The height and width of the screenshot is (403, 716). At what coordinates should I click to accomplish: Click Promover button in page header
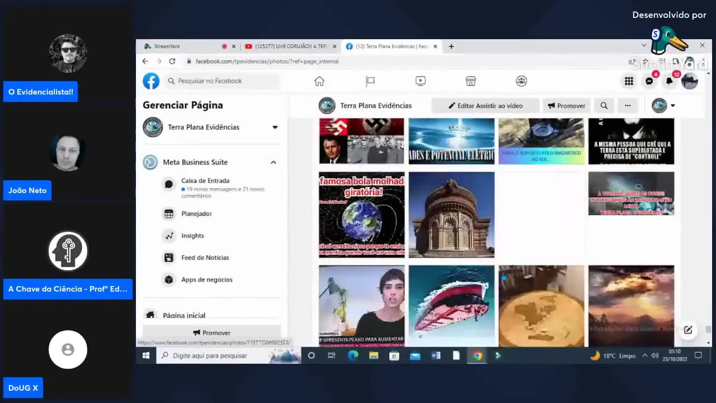566,105
